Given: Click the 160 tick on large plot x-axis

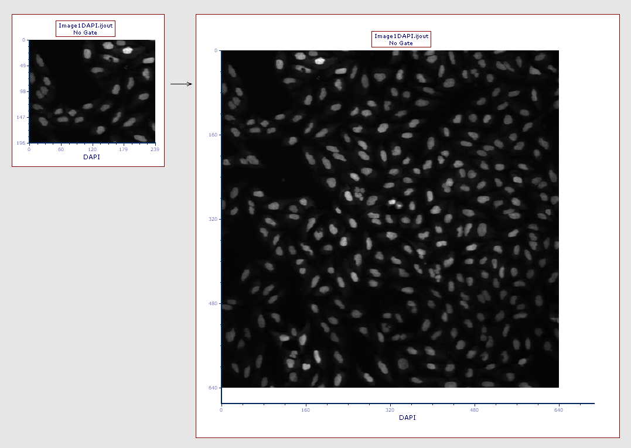Looking at the screenshot, I should click(x=305, y=410).
